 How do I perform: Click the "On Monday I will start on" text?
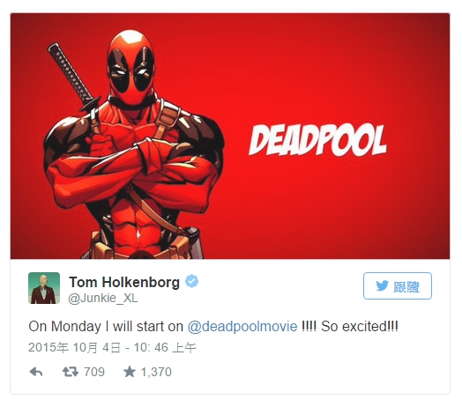click(106, 326)
